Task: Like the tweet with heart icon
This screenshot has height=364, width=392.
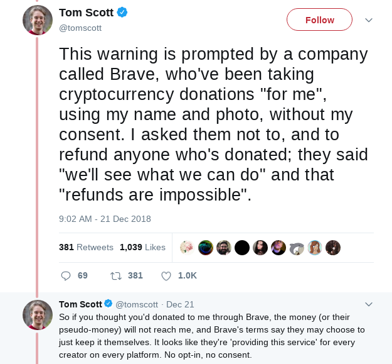Action: coord(166,275)
